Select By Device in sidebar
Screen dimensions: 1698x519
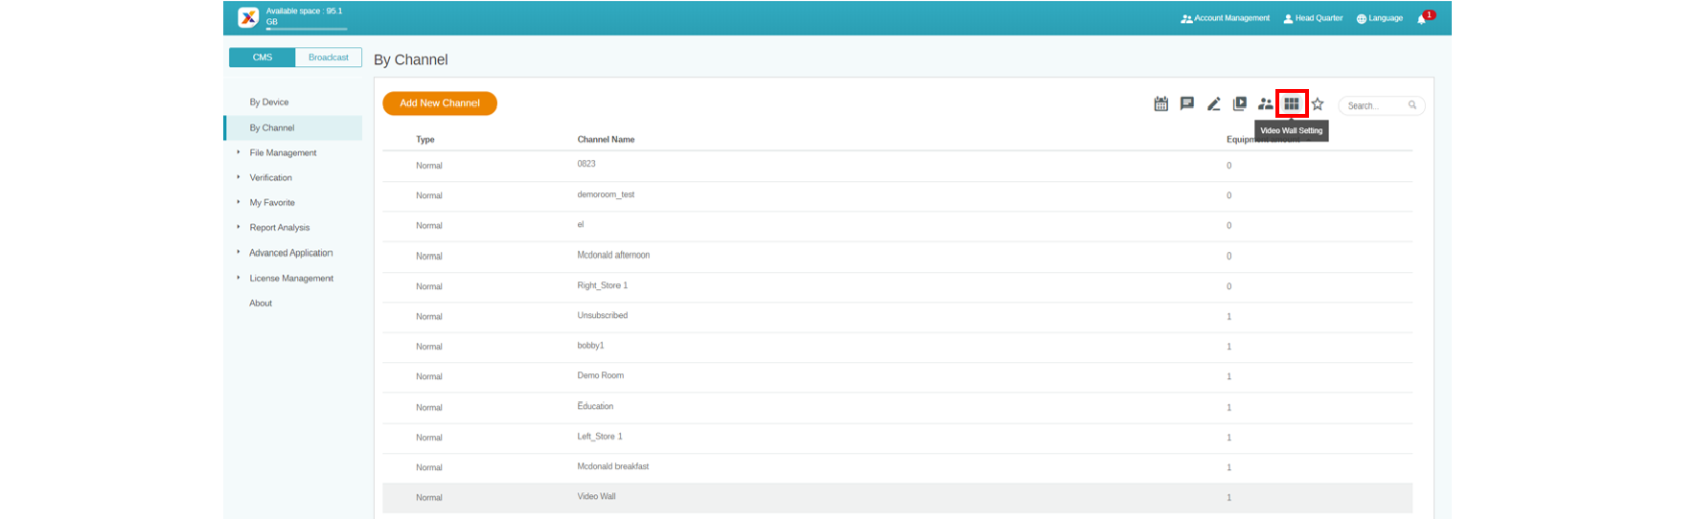coord(269,102)
